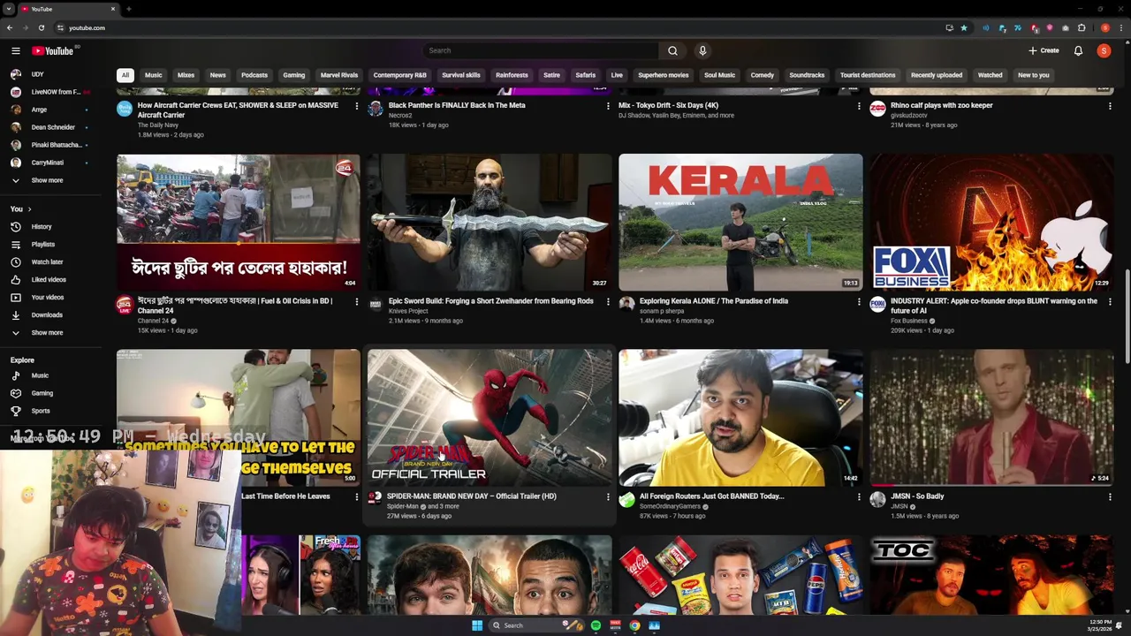The image size is (1131, 636).
Task: Open more options for Kerala video
Action: (x=858, y=301)
